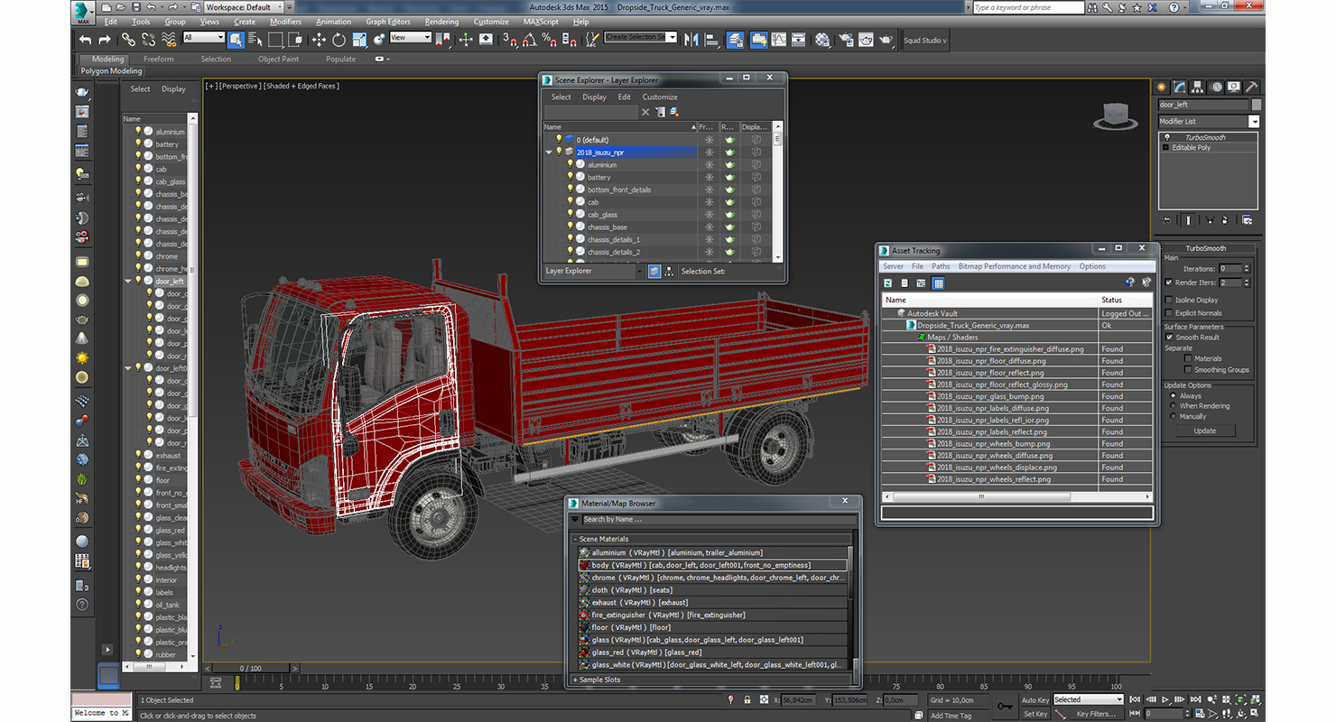This screenshot has width=1336, height=722.
Task: Enable Separate by Materials checkbox
Action: pyautogui.click(x=1188, y=358)
